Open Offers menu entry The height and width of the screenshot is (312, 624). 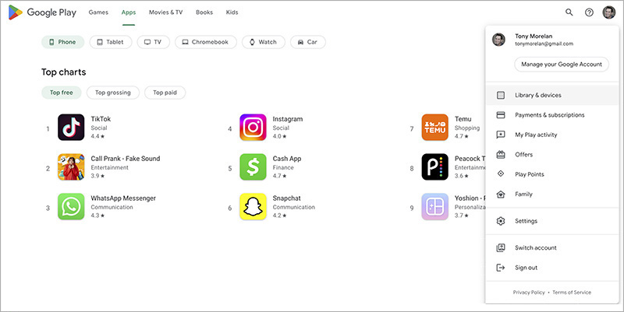coord(552,154)
